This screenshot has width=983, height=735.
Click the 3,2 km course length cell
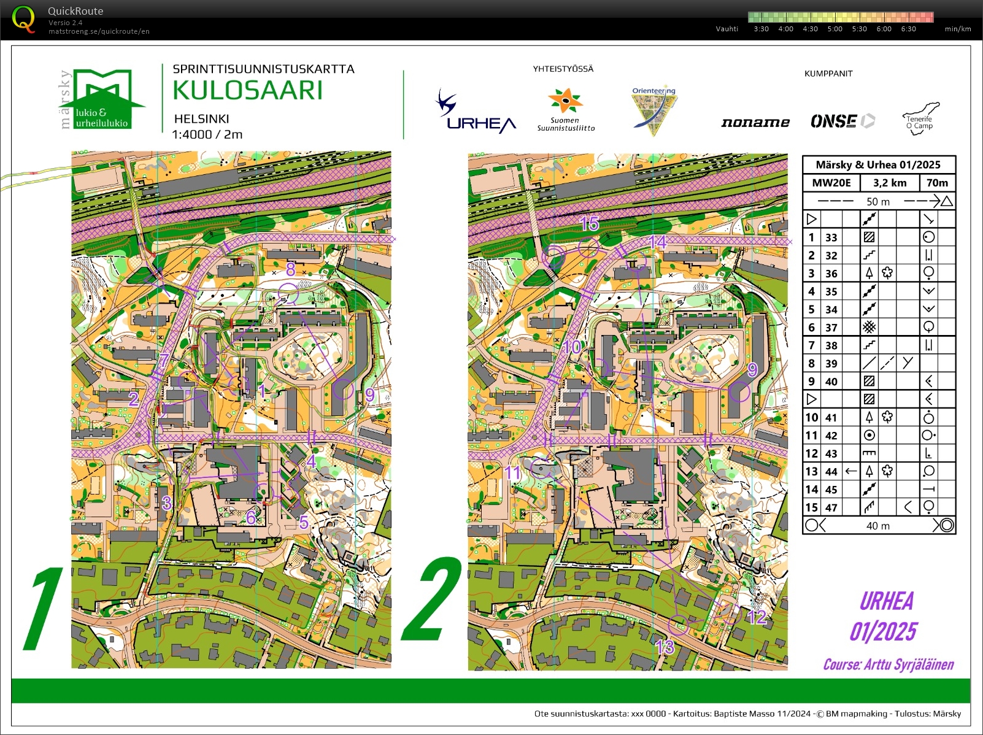[x=889, y=183]
